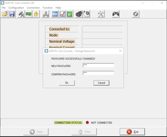Click the gamepad controller icon
Screen dimensions: 167x137
click(116, 14)
